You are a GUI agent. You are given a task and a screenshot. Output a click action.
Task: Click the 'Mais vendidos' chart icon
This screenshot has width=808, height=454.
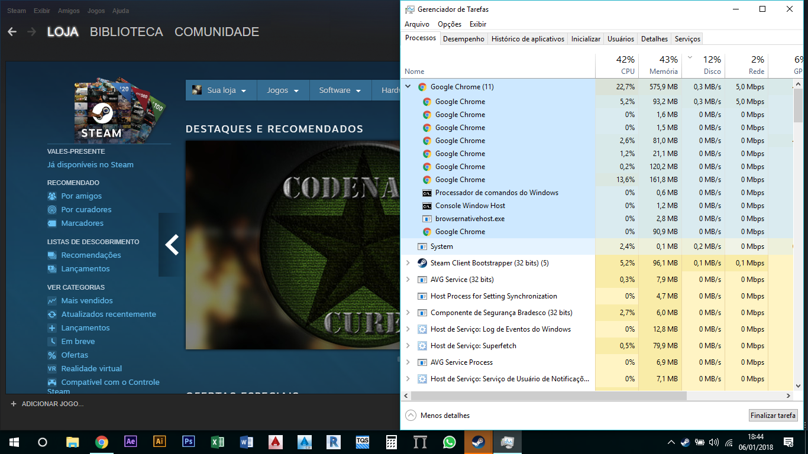[52, 301]
